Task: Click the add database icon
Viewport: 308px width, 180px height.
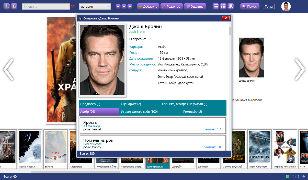Action: 7,6
